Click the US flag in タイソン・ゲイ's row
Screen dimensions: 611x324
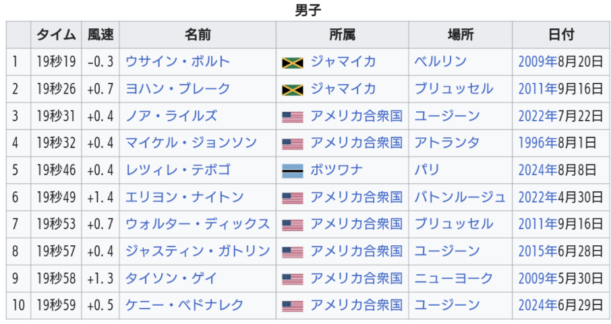292,279
